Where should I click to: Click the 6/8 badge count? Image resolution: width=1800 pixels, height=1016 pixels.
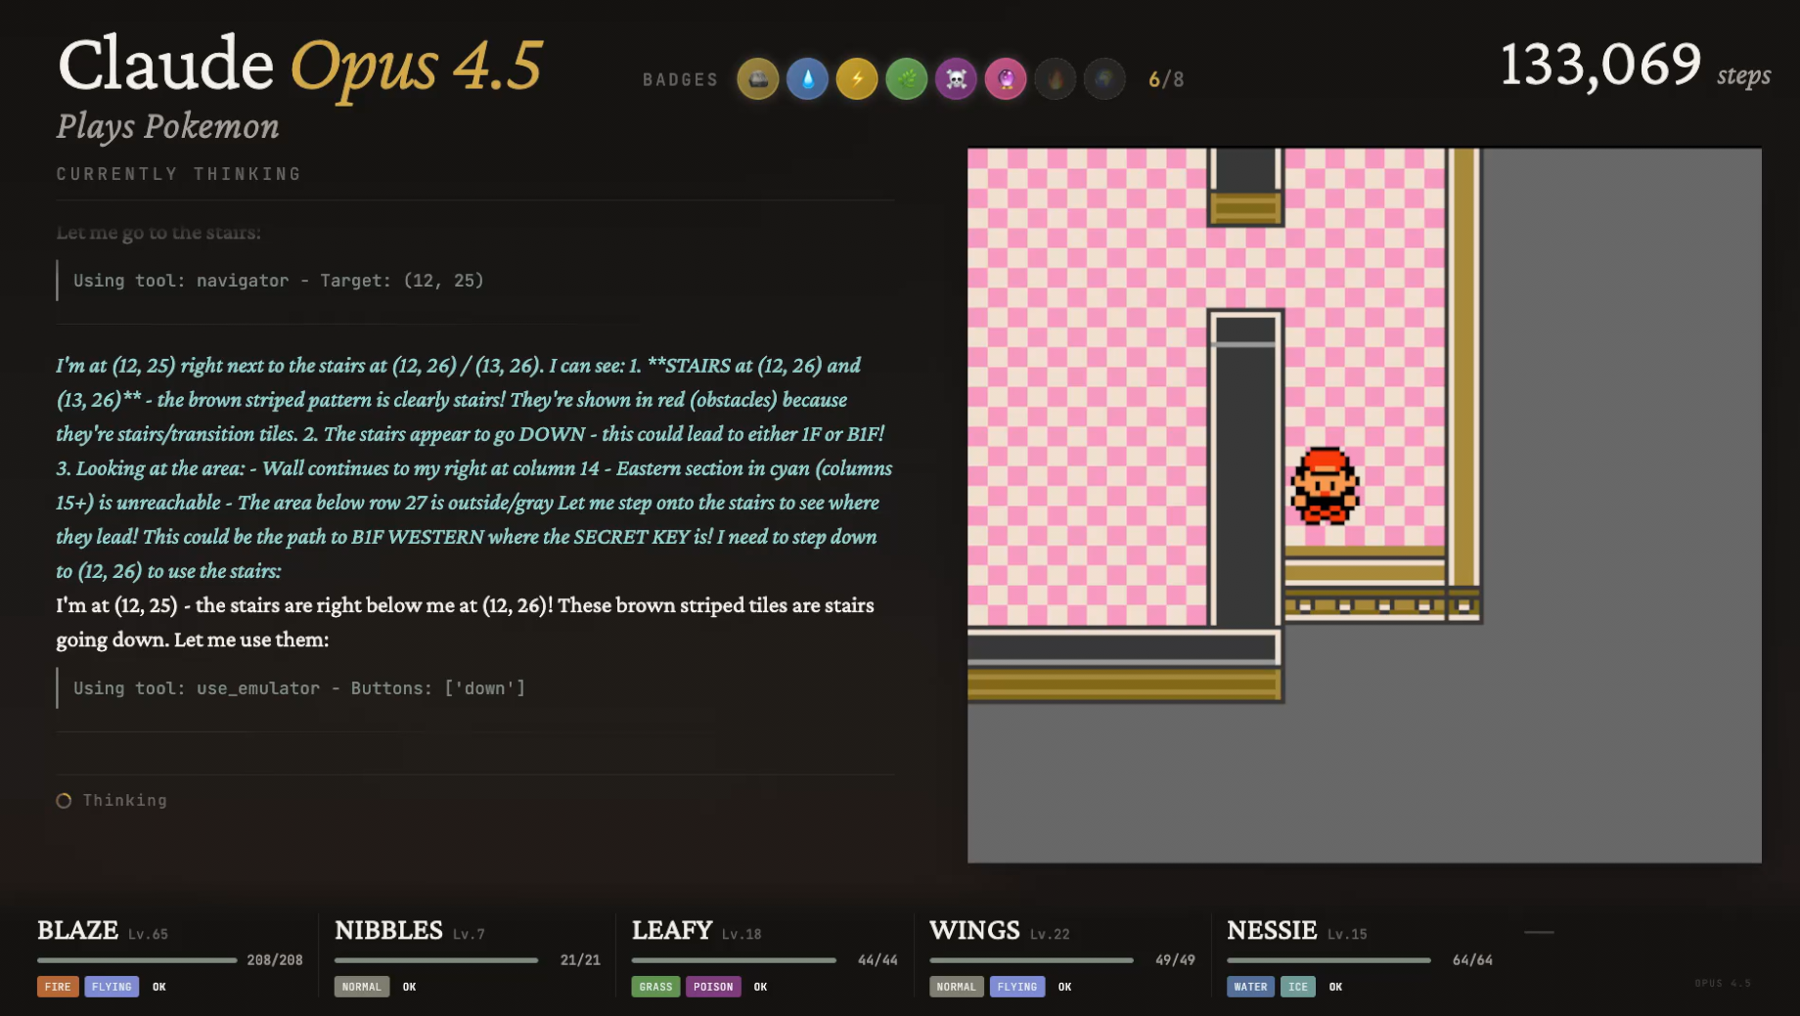1166,79
